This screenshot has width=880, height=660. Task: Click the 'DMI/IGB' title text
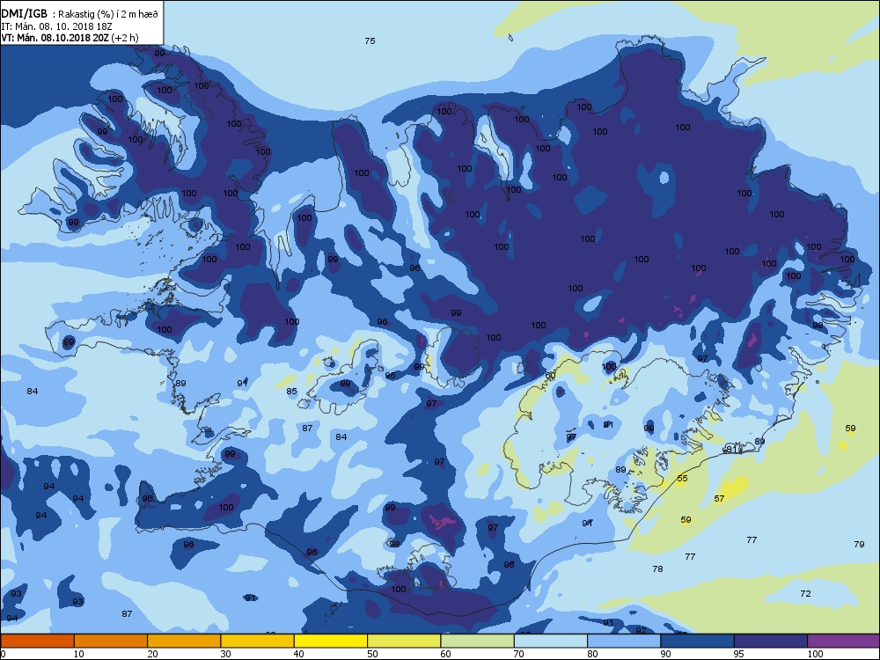pos(25,14)
